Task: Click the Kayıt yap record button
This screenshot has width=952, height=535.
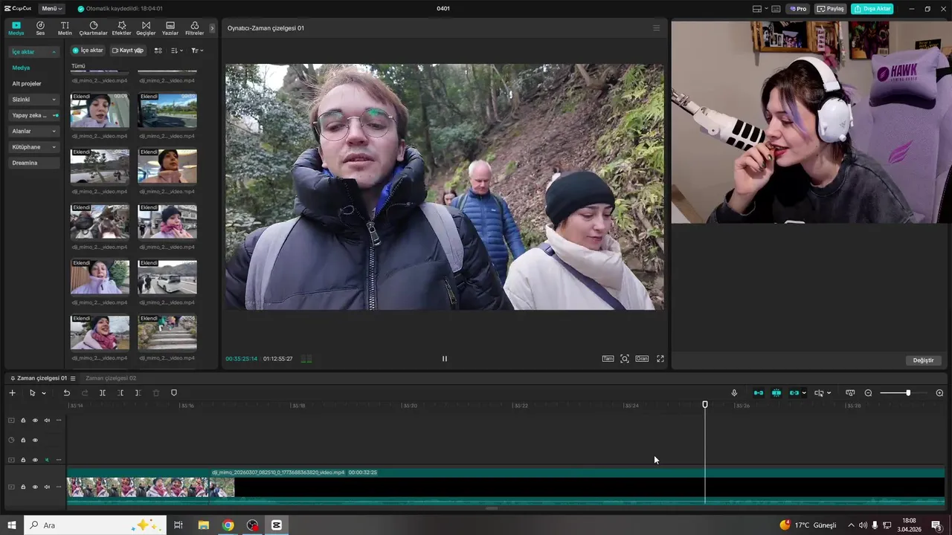Action: pyautogui.click(x=127, y=51)
